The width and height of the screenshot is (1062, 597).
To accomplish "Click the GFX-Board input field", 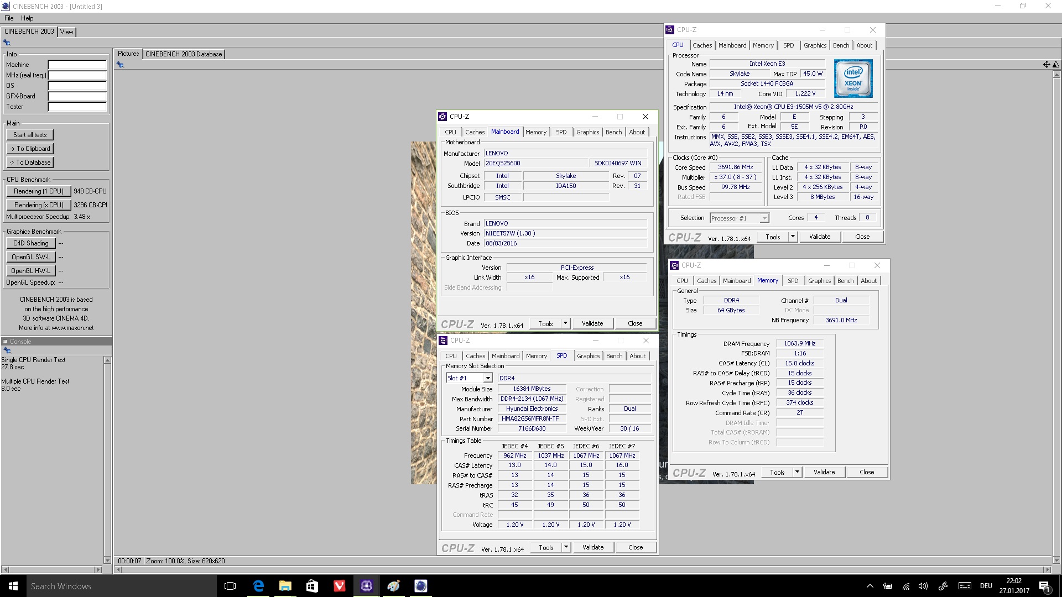I will 77,96.
